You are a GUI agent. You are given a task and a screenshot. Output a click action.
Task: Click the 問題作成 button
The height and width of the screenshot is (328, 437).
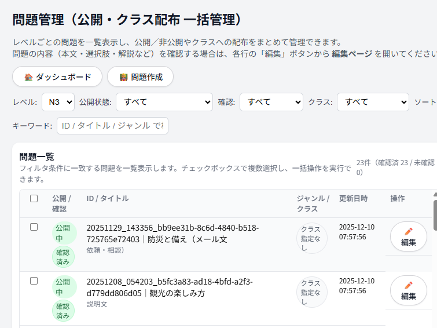tap(140, 76)
